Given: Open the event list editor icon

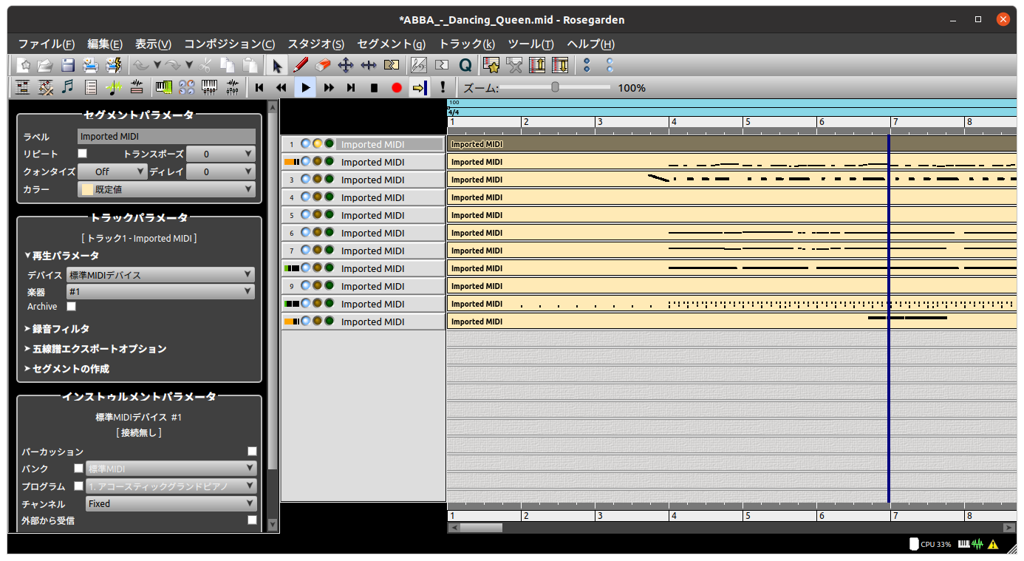Looking at the screenshot, I should pyautogui.click(x=90, y=87).
